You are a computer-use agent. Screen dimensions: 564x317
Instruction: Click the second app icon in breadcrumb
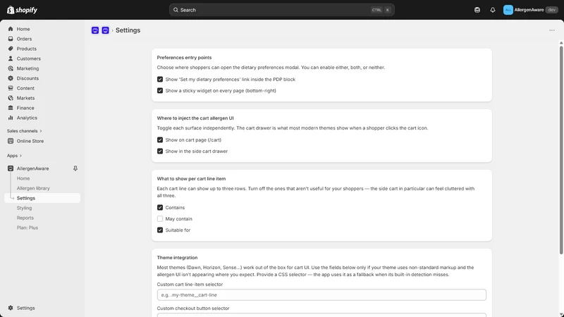105,30
